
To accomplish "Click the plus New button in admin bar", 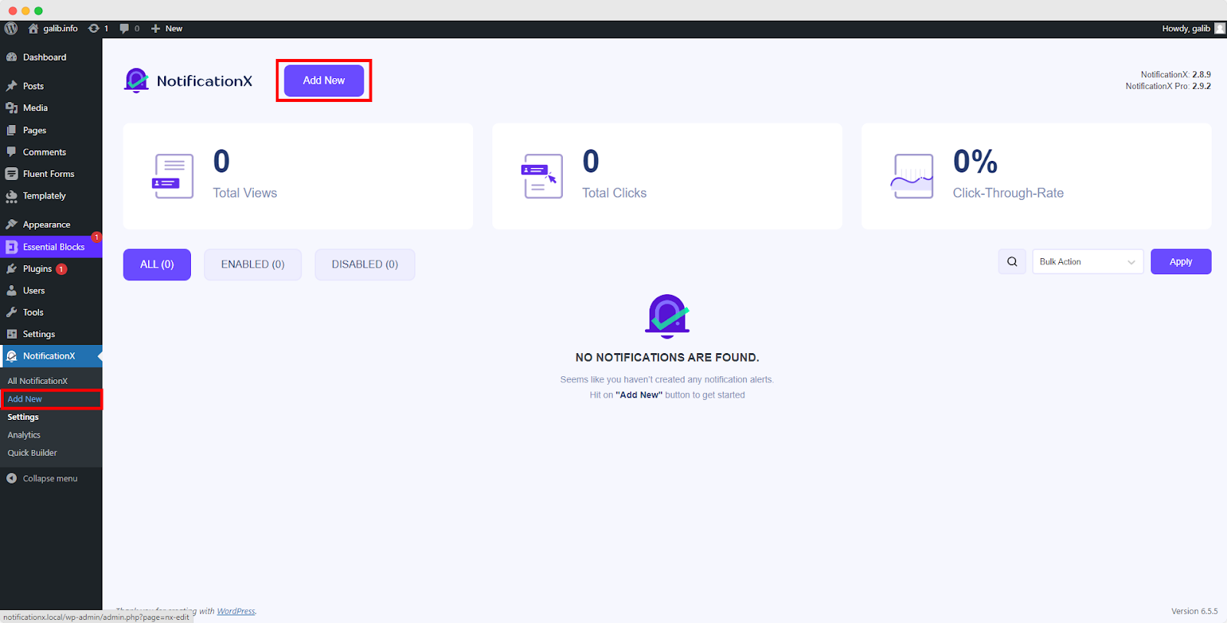I will 166,28.
